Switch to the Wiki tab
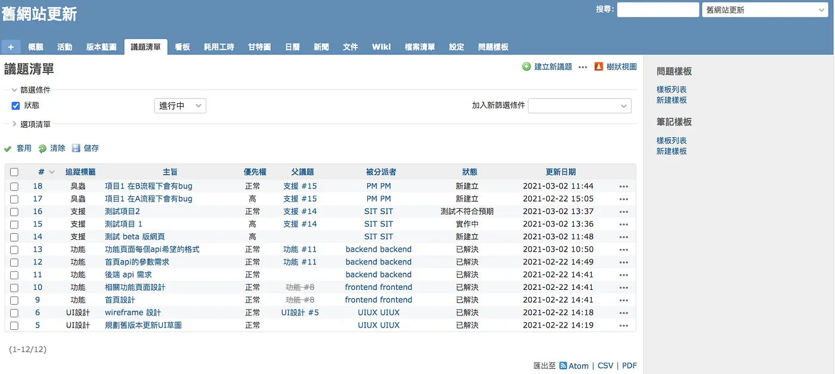The width and height of the screenshot is (835, 374). (381, 47)
